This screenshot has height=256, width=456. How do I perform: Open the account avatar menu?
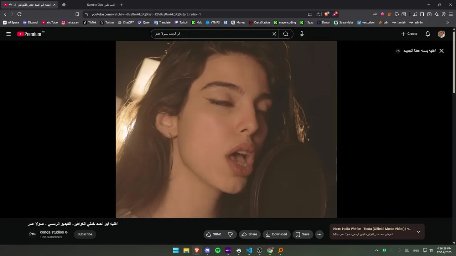(441, 34)
